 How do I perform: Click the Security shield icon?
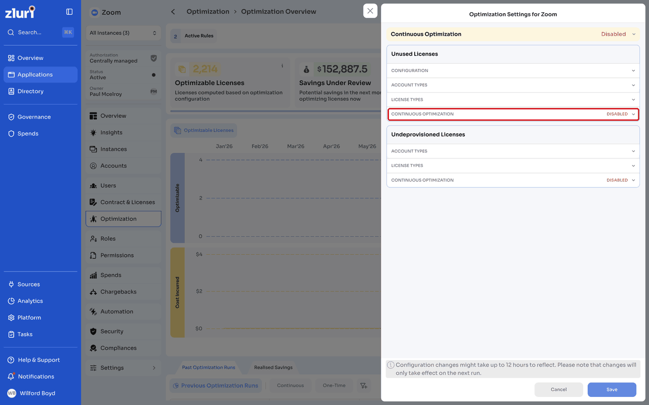coord(93,332)
